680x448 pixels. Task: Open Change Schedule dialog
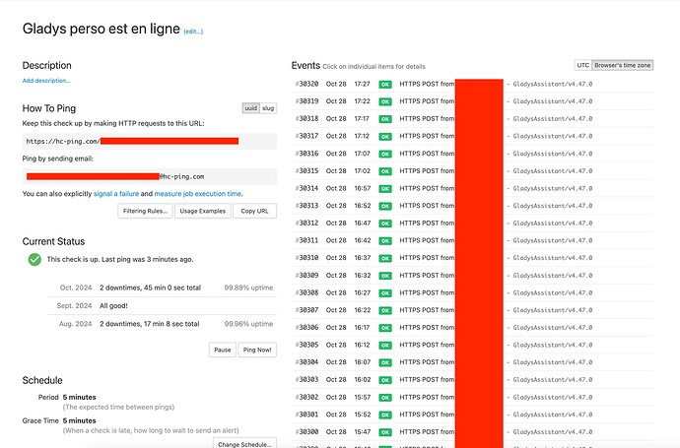(244, 444)
